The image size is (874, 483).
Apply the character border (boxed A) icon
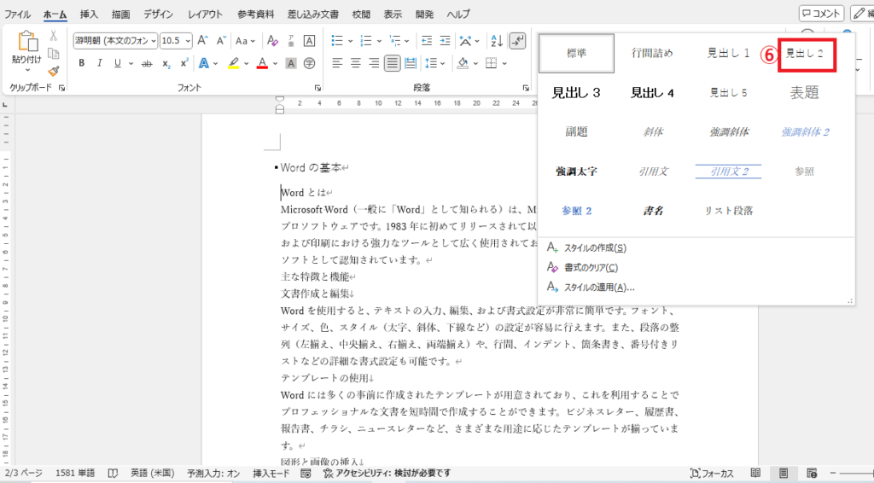(309, 41)
